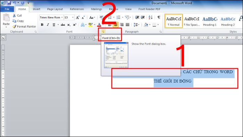Toggle Underline formatting
The image size is (243, 137).
pyautogui.click(x=54, y=25)
